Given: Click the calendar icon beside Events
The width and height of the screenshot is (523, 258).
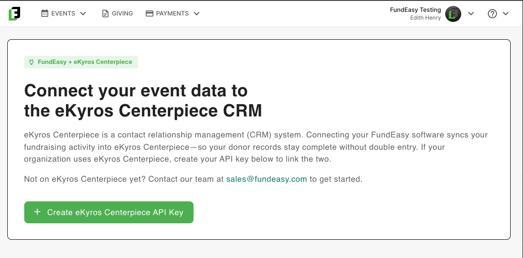Looking at the screenshot, I should pyautogui.click(x=45, y=13).
